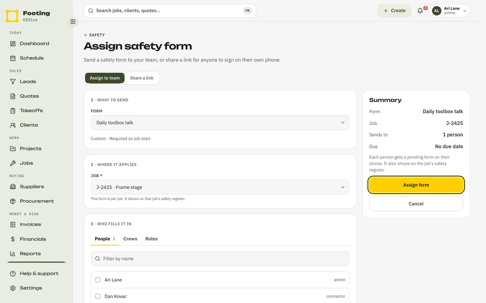Screen dimensions: 486x303
Task: Click the Invoices receipt icon
Action: [x=13, y=225]
